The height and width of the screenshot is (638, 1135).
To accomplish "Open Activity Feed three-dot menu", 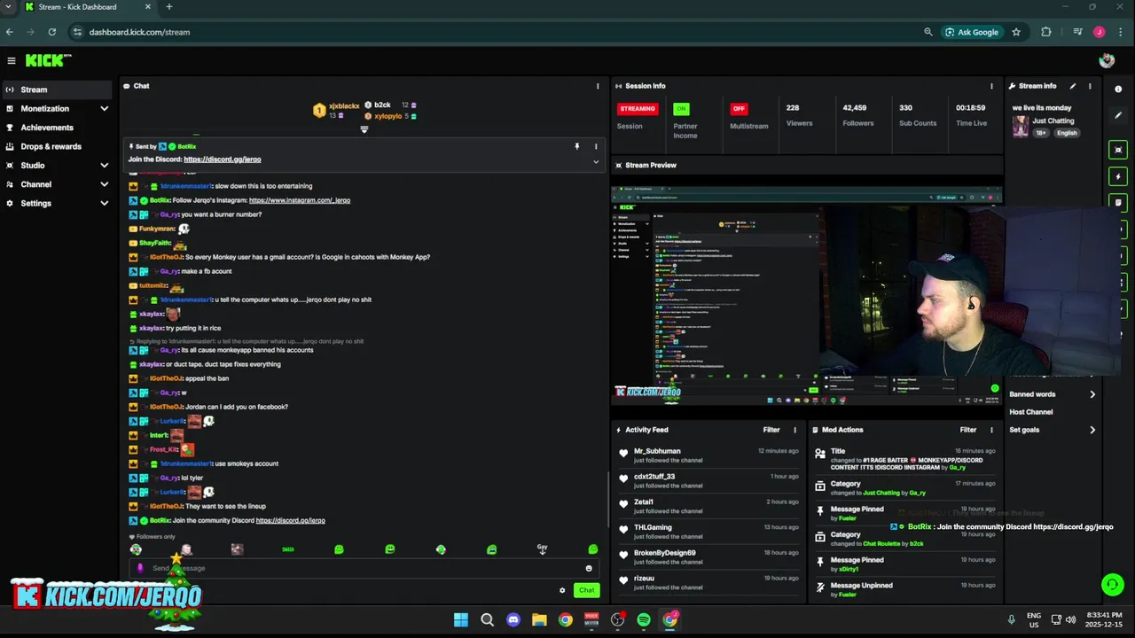I will click(794, 430).
